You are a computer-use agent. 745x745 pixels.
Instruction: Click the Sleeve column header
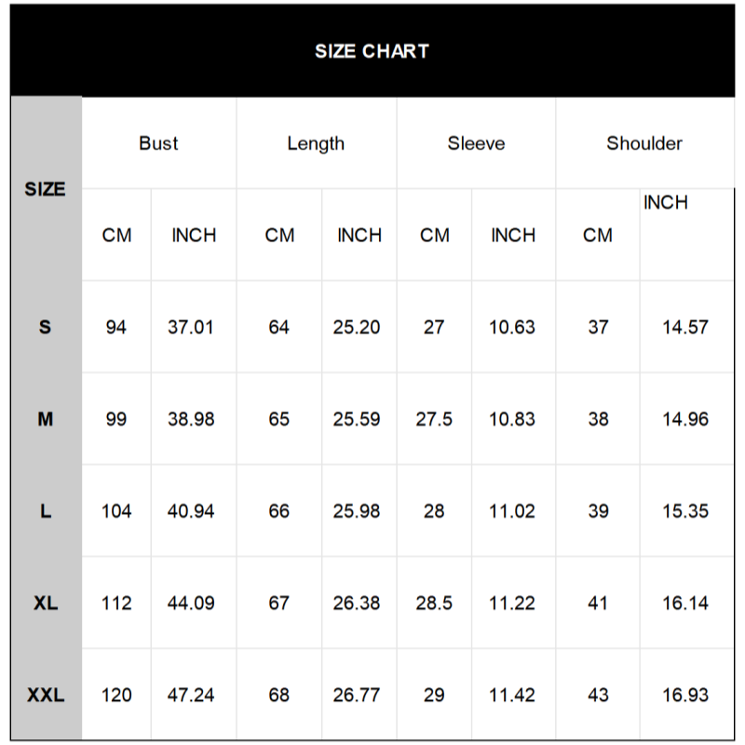[x=476, y=143]
